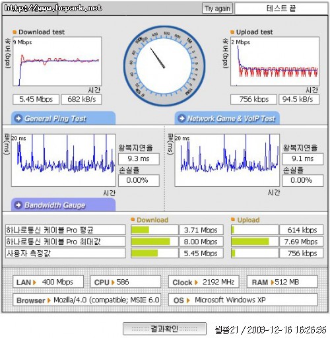Screen dimensions: 330x338
Task: Click the RAM 512 MB field
Action: point(282,282)
